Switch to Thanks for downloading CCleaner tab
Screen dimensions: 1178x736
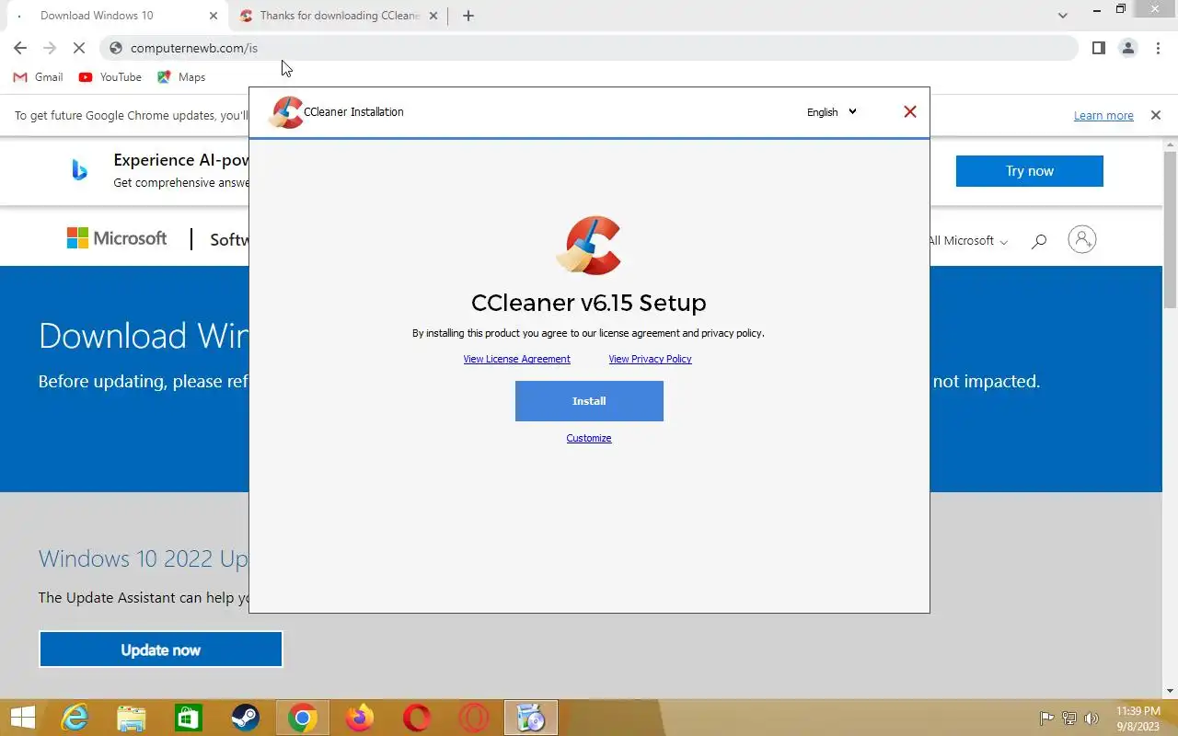point(339,16)
